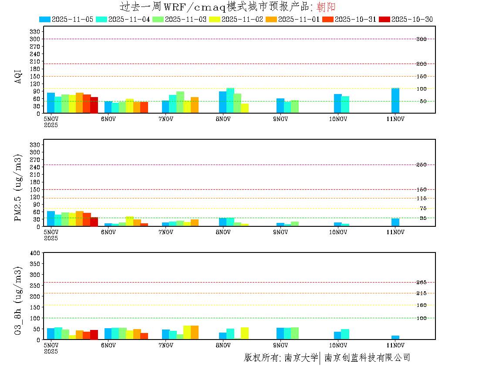Click the dark red 2025-10-30 legend swatch
Image resolution: width=479 pixels, height=370 pixels.
[385, 19]
